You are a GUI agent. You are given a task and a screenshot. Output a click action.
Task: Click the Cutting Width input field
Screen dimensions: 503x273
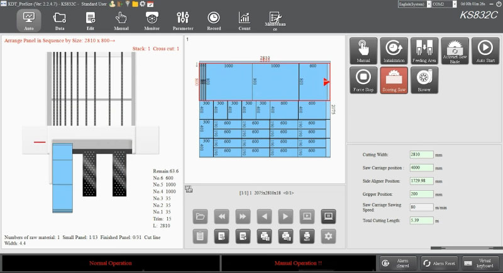click(421, 154)
